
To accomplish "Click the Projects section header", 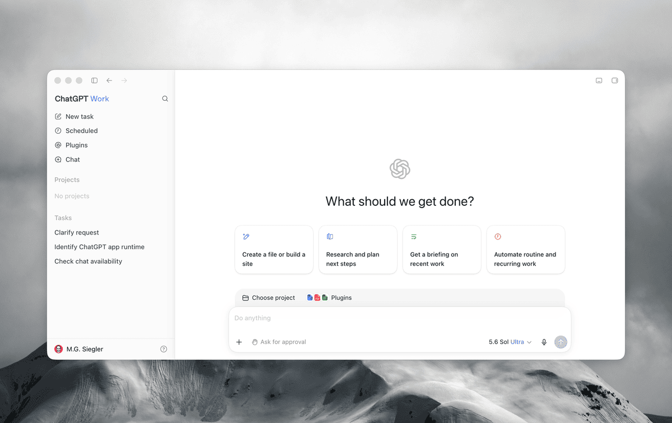I will pos(67,180).
